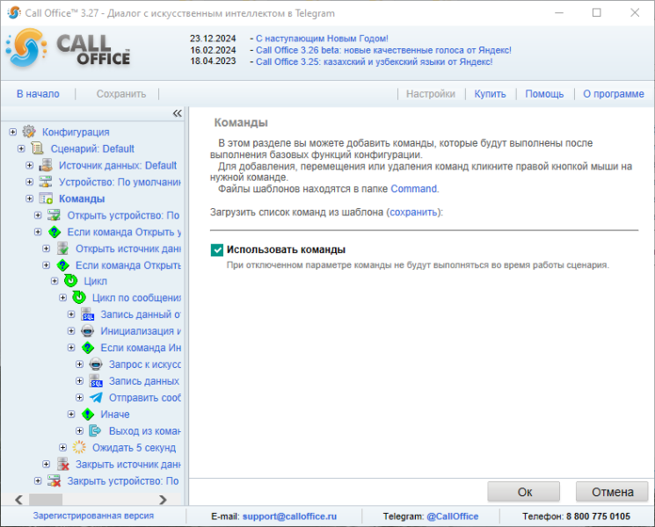The image size is (655, 527).
Task: Click the tree's horizontal scrollbar thumb
Action: pos(46,500)
